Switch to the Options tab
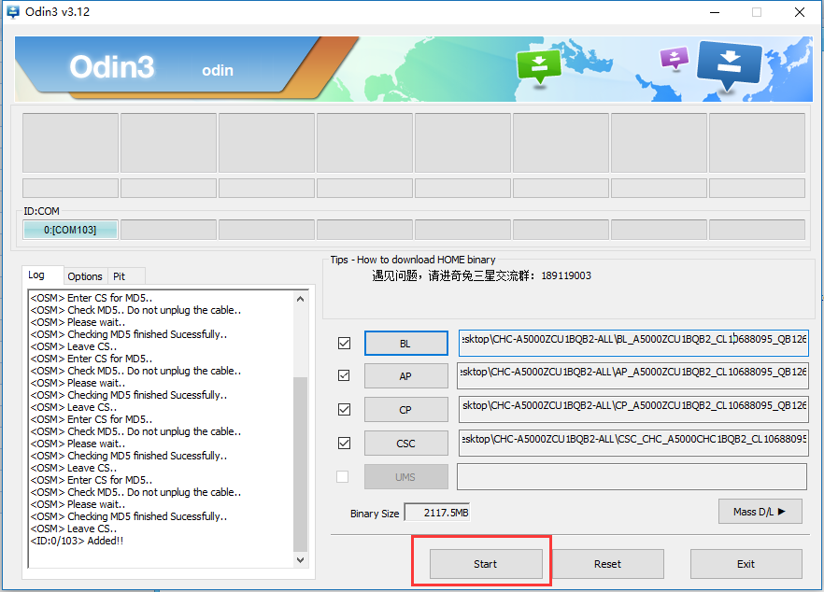The image size is (824, 592). (x=85, y=276)
